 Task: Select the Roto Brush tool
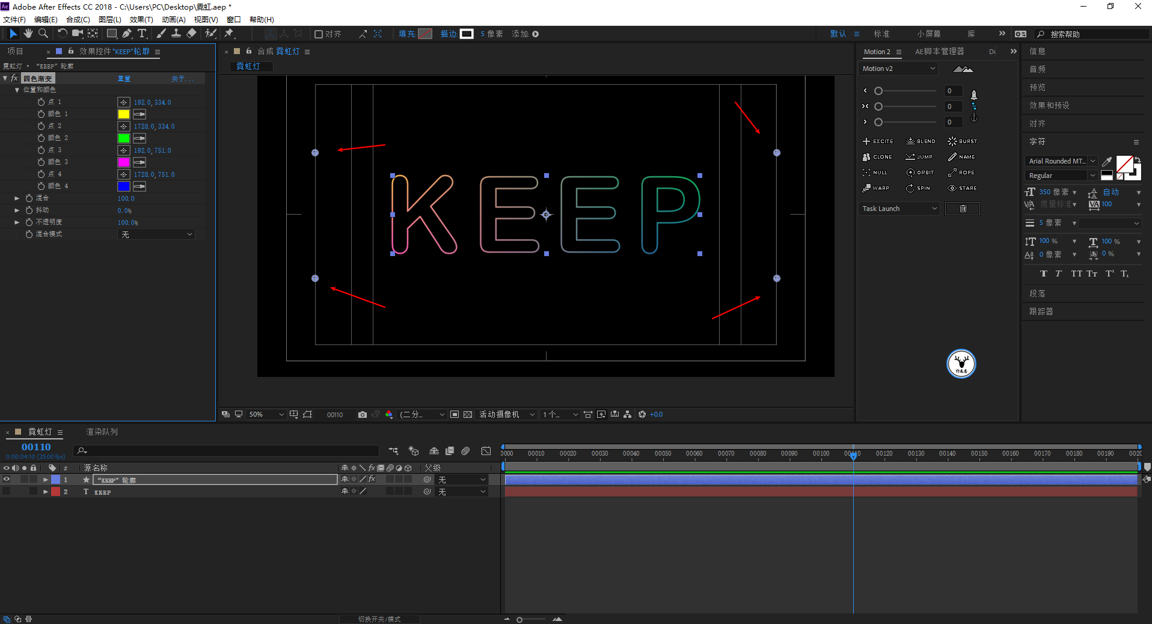pos(210,34)
